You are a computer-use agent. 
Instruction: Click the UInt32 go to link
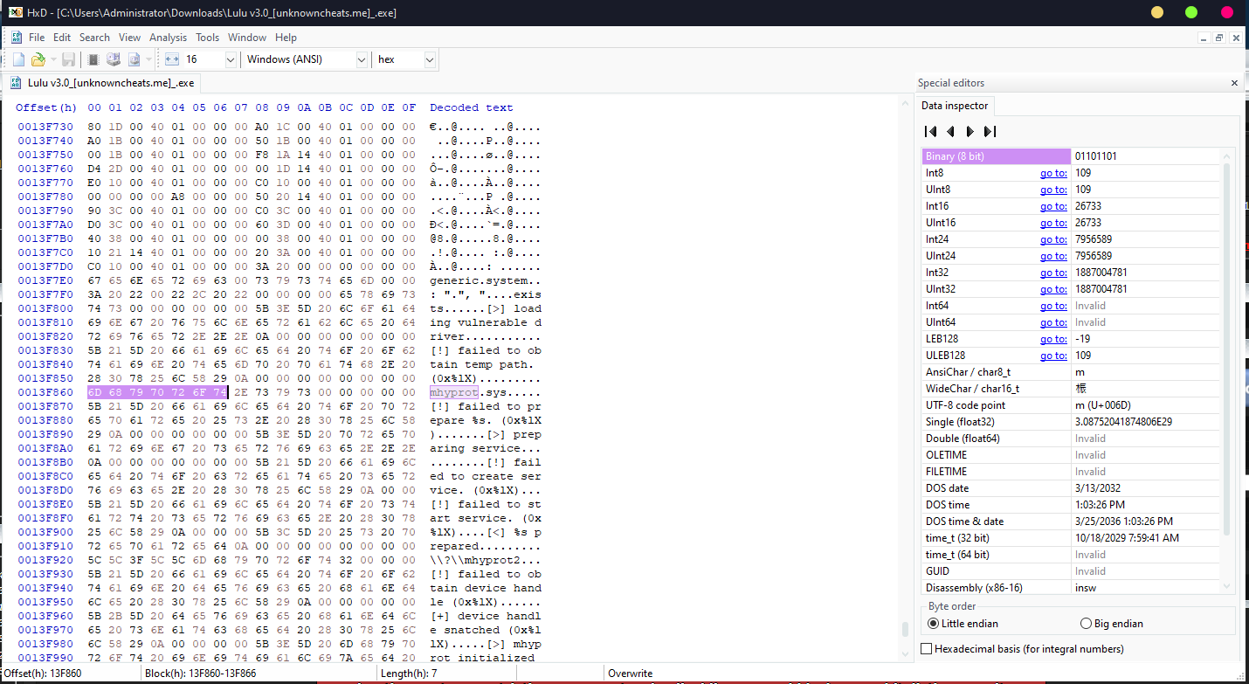click(x=1053, y=289)
